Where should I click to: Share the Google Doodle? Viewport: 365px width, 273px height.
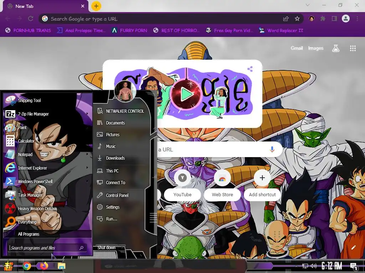[x=250, y=69]
